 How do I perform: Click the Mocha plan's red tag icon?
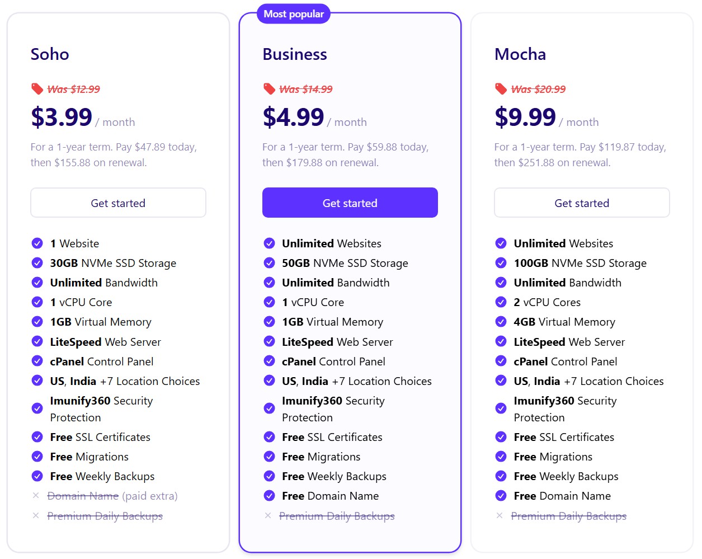point(501,88)
